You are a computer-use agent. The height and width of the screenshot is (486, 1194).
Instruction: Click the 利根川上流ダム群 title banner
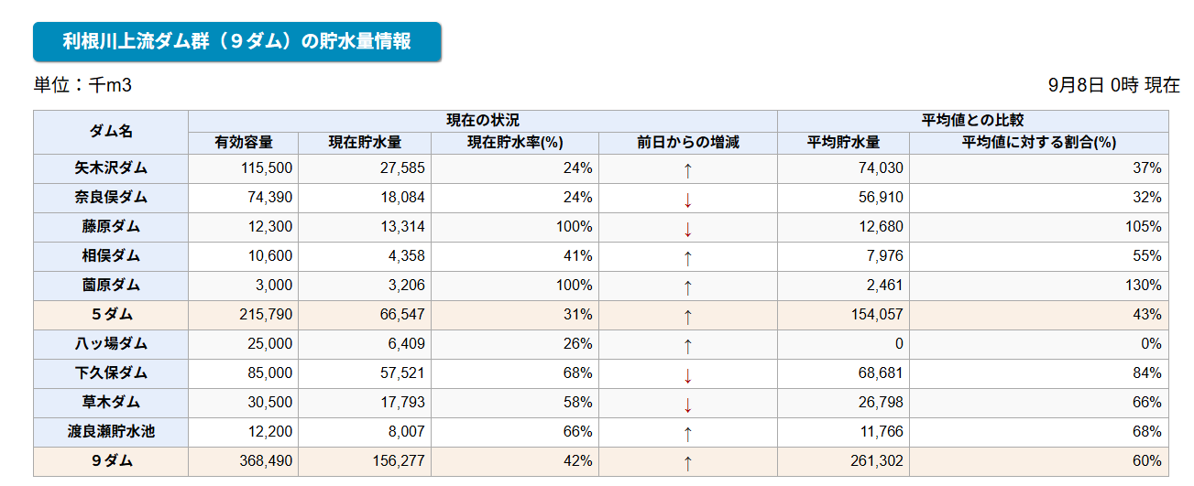(x=236, y=42)
